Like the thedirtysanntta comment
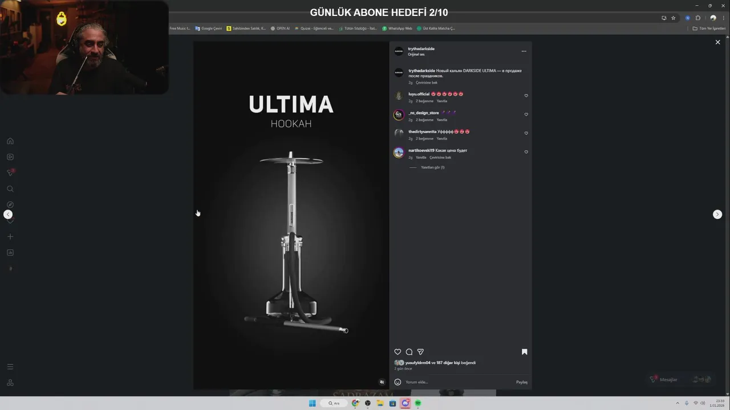Viewport: 730px width, 410px height. [x=526, y=133]
